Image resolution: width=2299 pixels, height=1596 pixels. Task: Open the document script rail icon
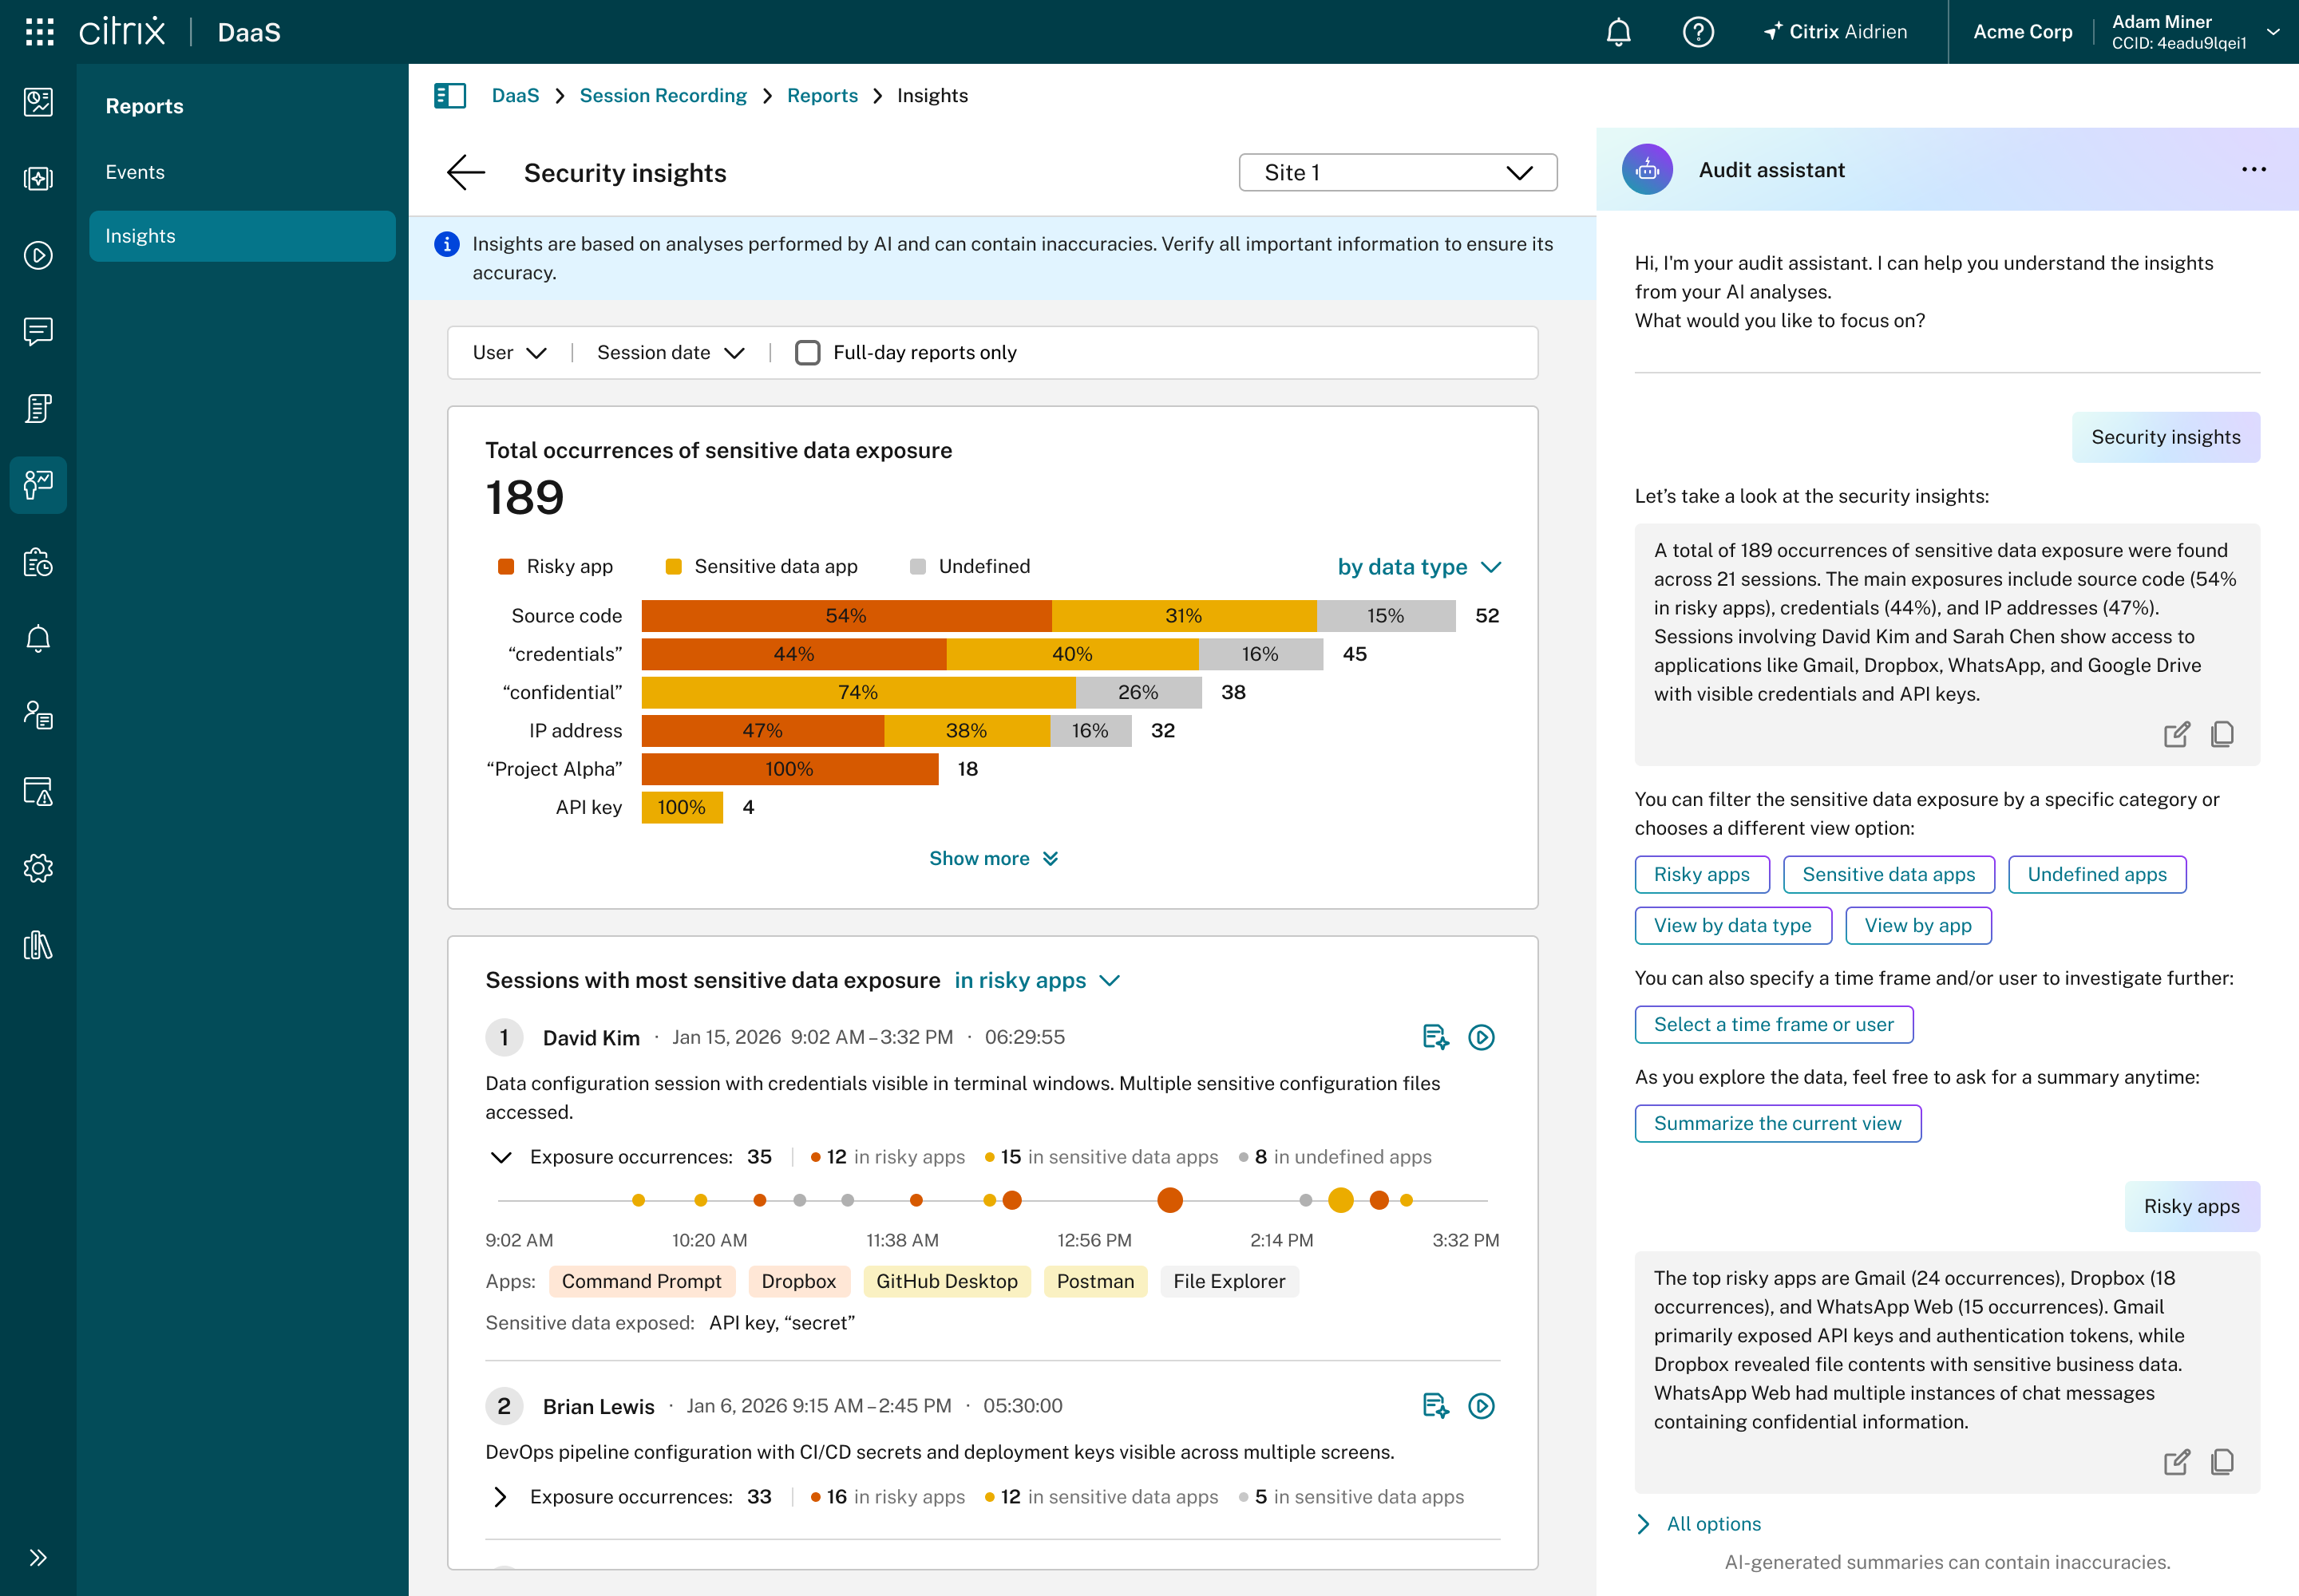point(38,408)
